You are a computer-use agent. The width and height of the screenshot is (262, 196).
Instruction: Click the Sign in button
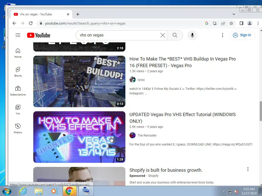pyautogui.click(x=242, y=35)
